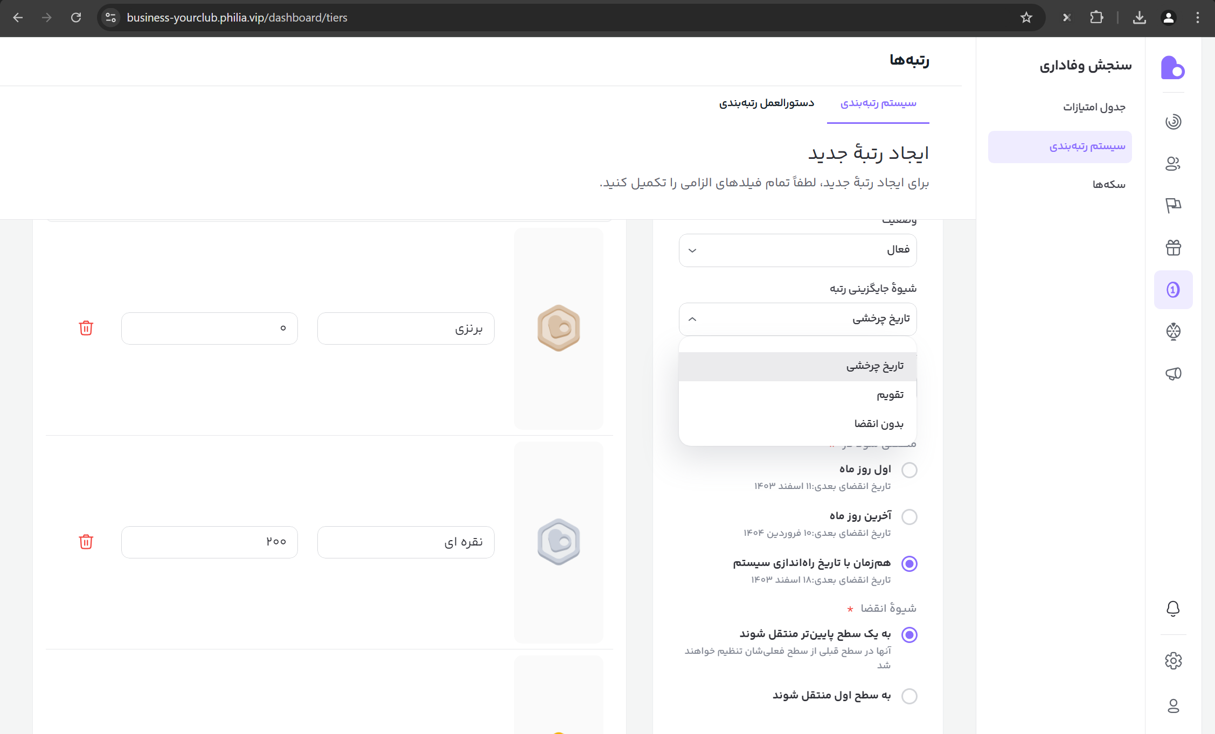Screen dimensions: 1215x734
Task: Choose به سطح اول منتقل شوند radio
Action: [x=909, y=696]
